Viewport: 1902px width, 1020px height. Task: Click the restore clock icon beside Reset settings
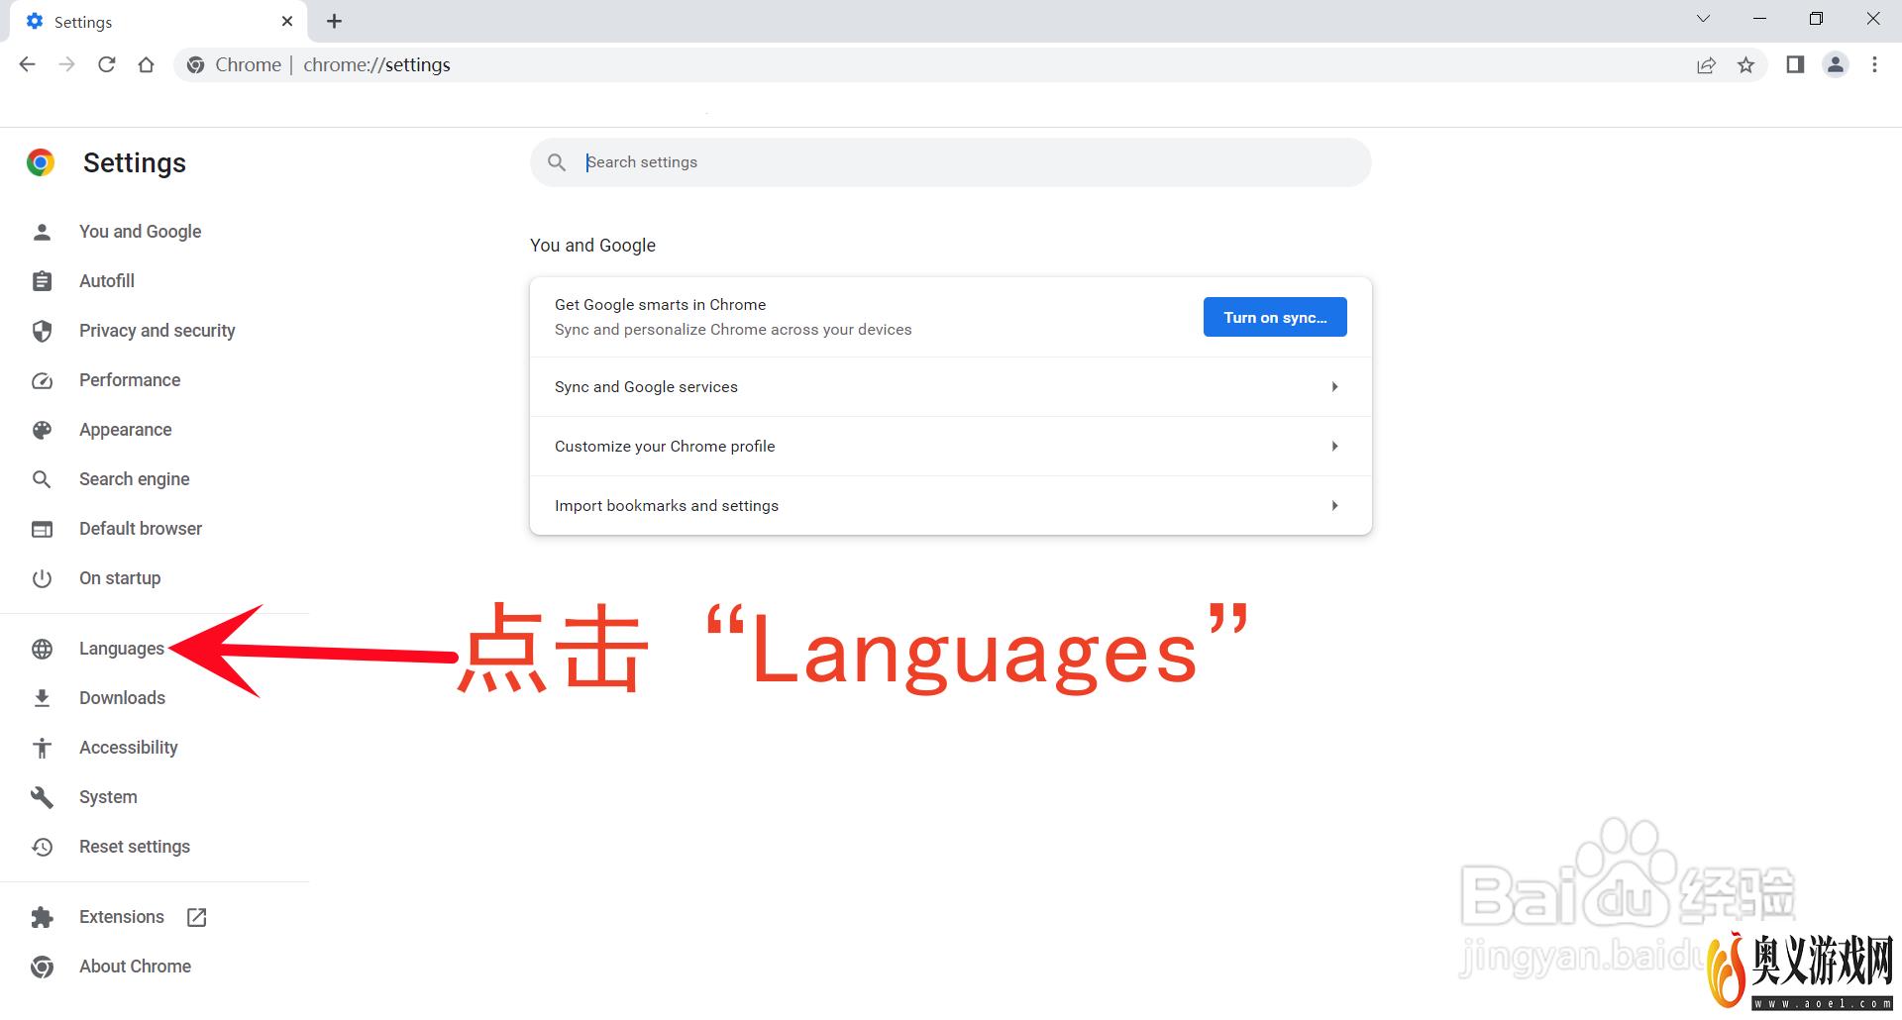42,847
